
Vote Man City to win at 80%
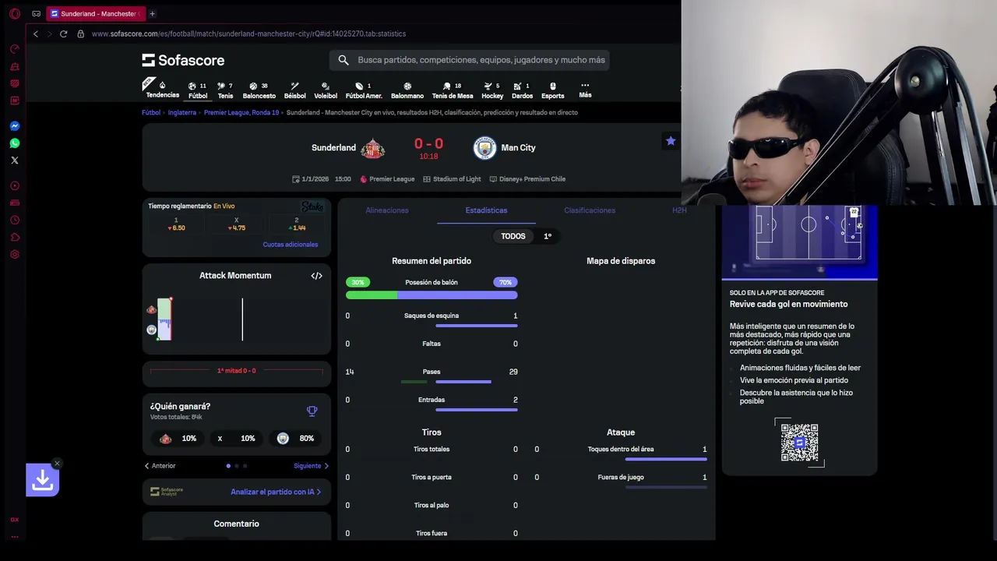[296, 439]
